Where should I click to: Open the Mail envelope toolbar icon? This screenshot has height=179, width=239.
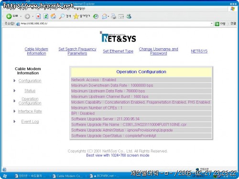[105, 16]
